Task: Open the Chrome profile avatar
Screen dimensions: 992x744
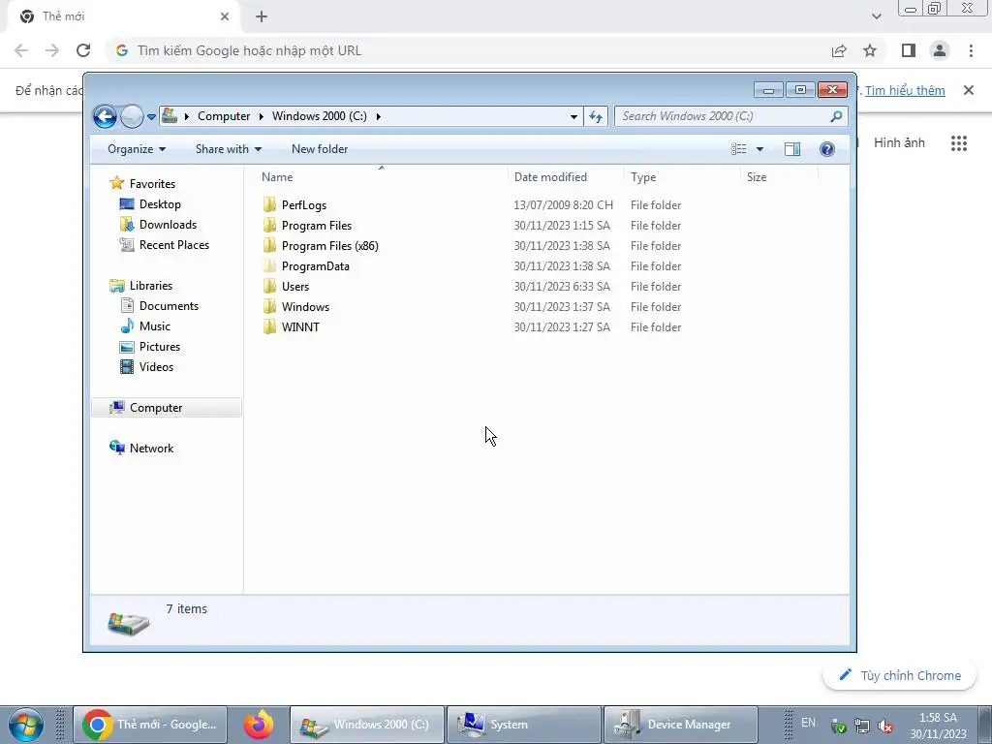Action: 940,50
